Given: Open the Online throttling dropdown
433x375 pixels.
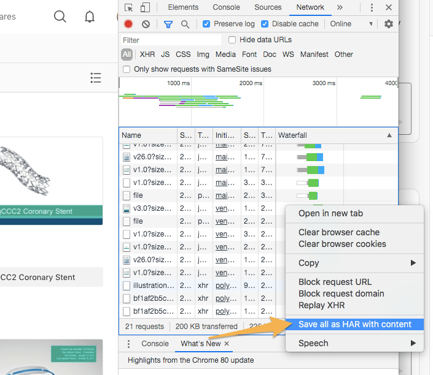Looking at the screenshot, I should click(x=351, y=24).
